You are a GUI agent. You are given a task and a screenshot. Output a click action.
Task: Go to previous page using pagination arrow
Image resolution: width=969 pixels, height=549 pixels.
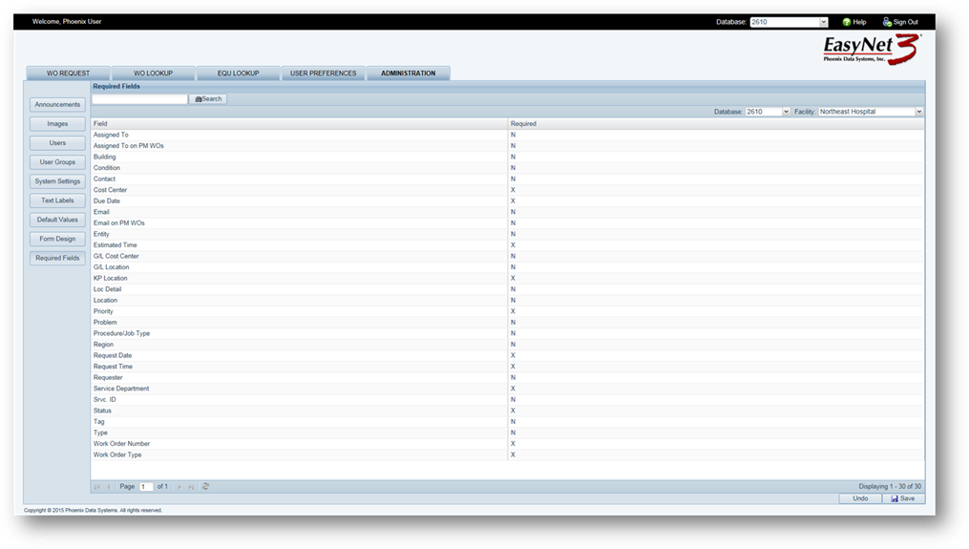(x=108, y=486)
